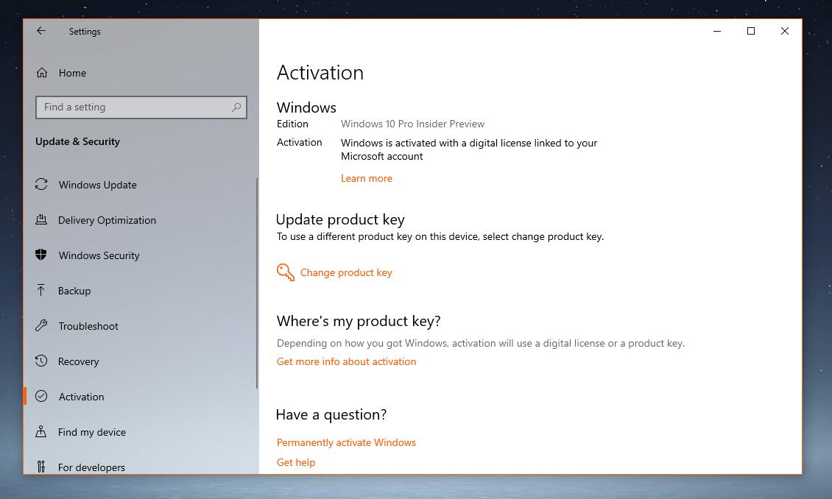The width and height of the screenshot is (832, 499).
Task: Click the digital license activation status text
Action: [469, 149]
